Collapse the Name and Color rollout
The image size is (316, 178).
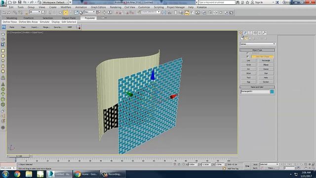(257, 87)
